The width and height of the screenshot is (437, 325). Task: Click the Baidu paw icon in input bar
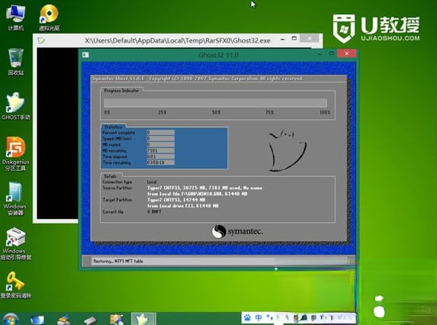point(247,317)
